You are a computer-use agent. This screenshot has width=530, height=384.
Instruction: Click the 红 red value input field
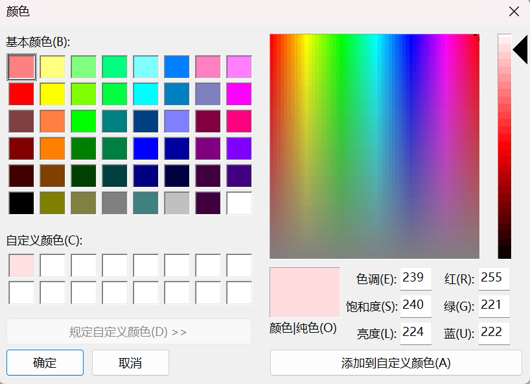click(x=494, y=279)
